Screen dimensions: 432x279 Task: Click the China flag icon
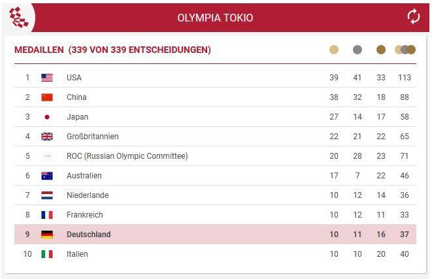click(x=47, y=97)
